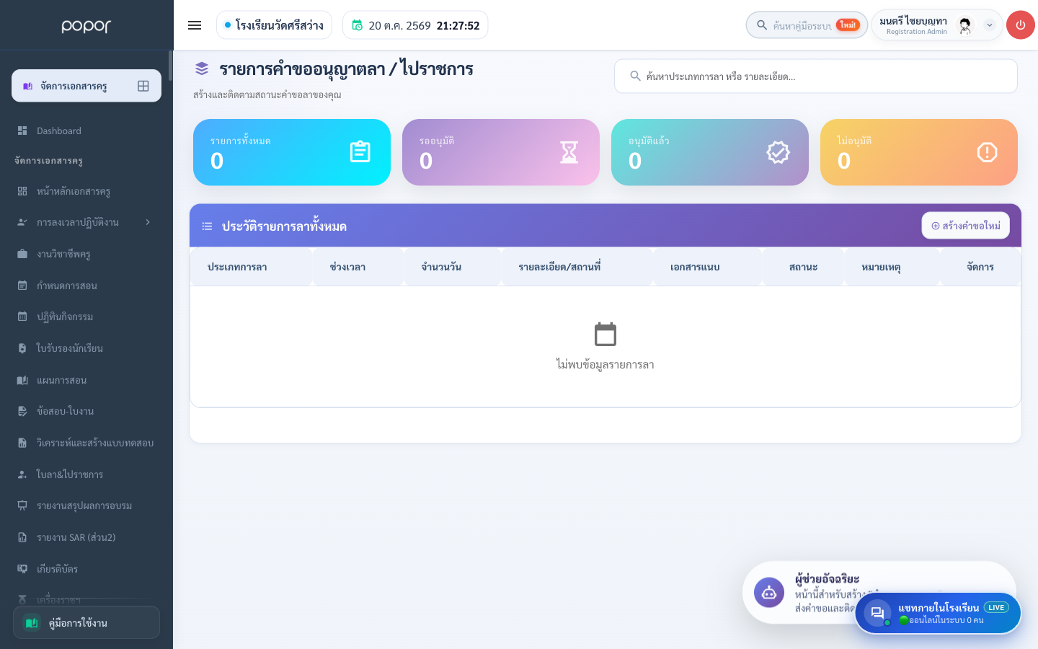This screenshot has width=1038, height=649.
Task: Click the hourglass icon on pending card
Action: tap(569, 152)
